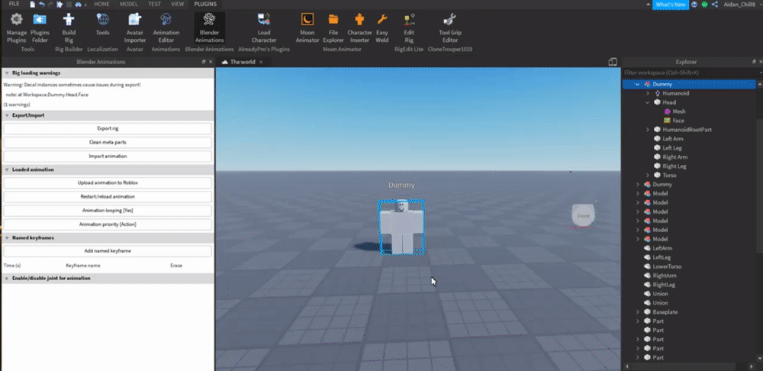Open the File Explorer plugin
763x371 pixels.
click(x=333, y=28)
